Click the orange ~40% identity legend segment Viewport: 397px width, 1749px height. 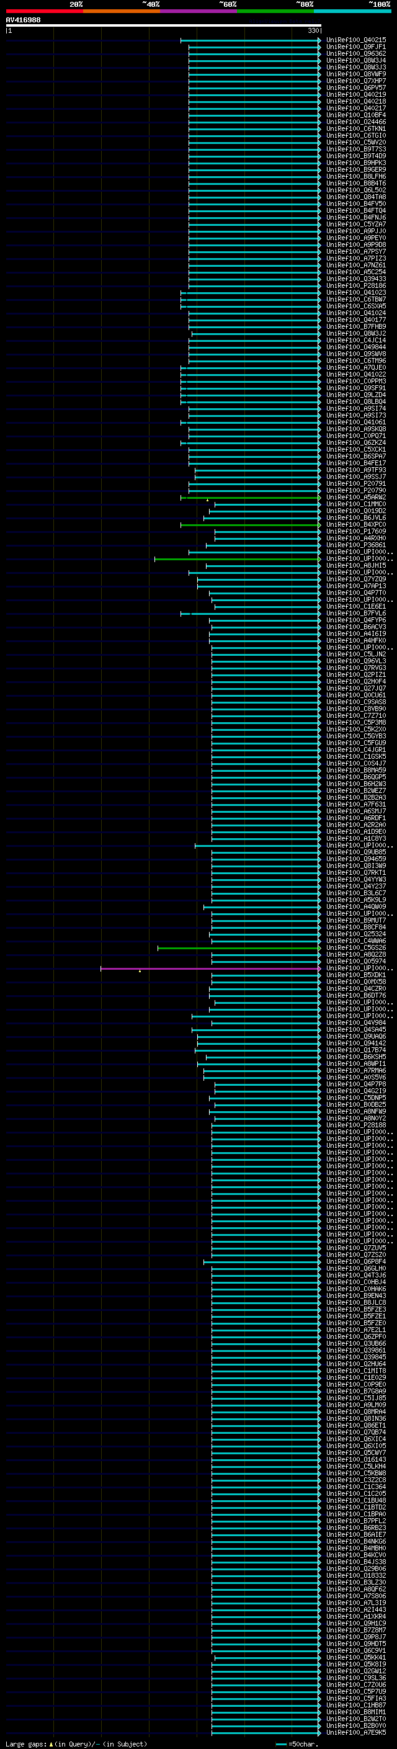[x=122, y=11]
